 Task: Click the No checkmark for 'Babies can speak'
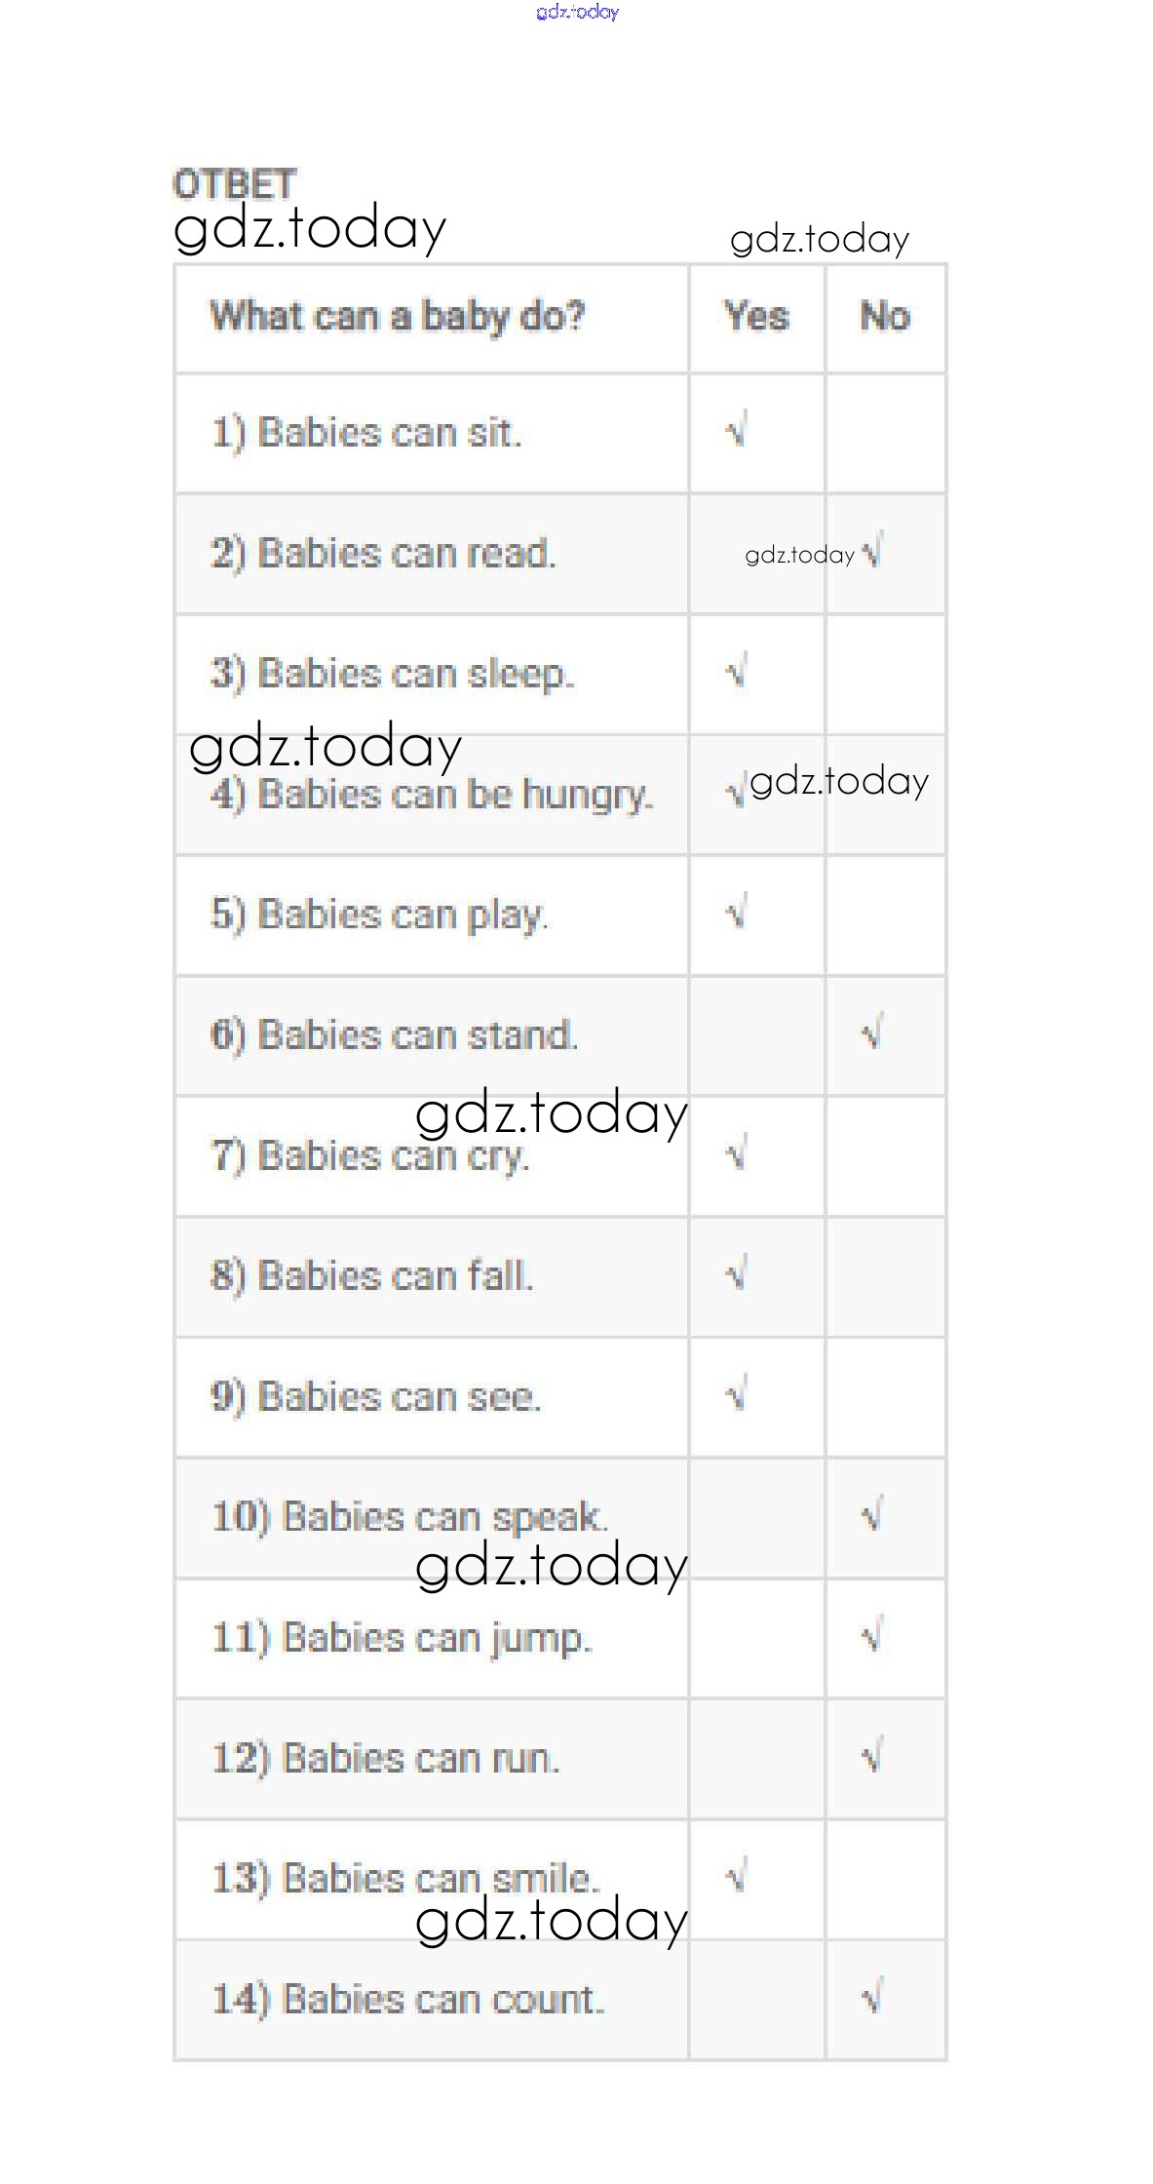pyautogui.click(x=872, y=1514)
